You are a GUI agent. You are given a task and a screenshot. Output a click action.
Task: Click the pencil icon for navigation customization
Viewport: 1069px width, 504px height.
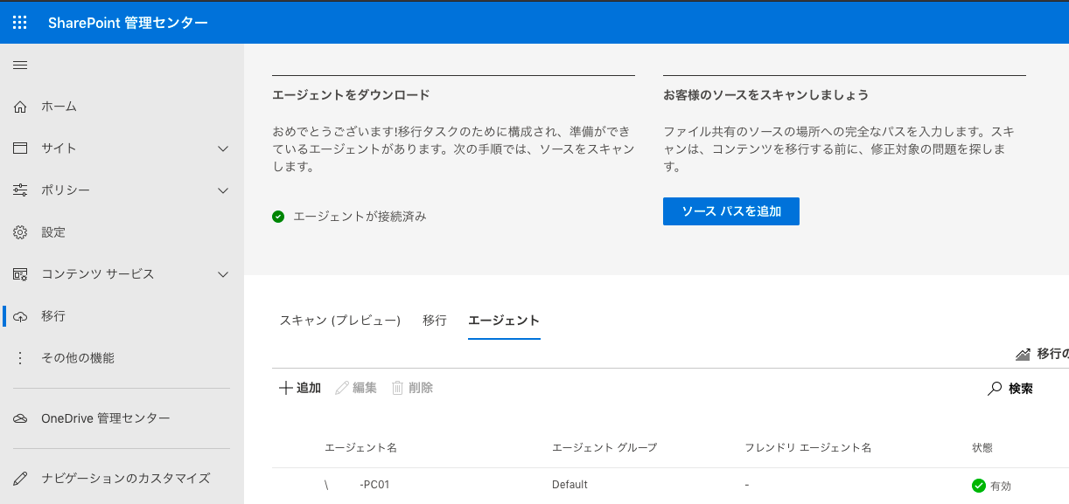20,479
